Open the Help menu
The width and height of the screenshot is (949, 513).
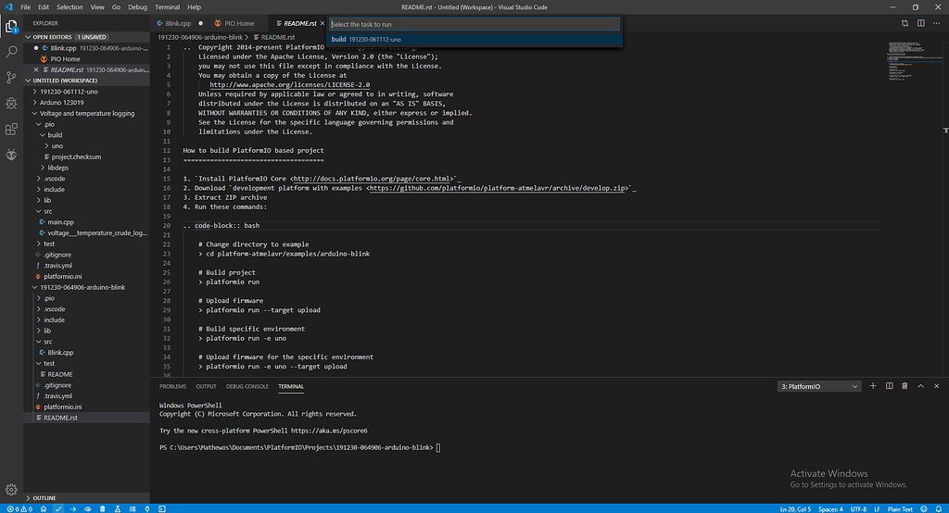[194, 7]
